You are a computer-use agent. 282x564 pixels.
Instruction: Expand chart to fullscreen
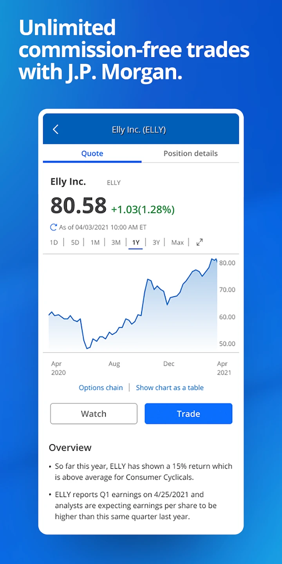click(x=200, y=242)
